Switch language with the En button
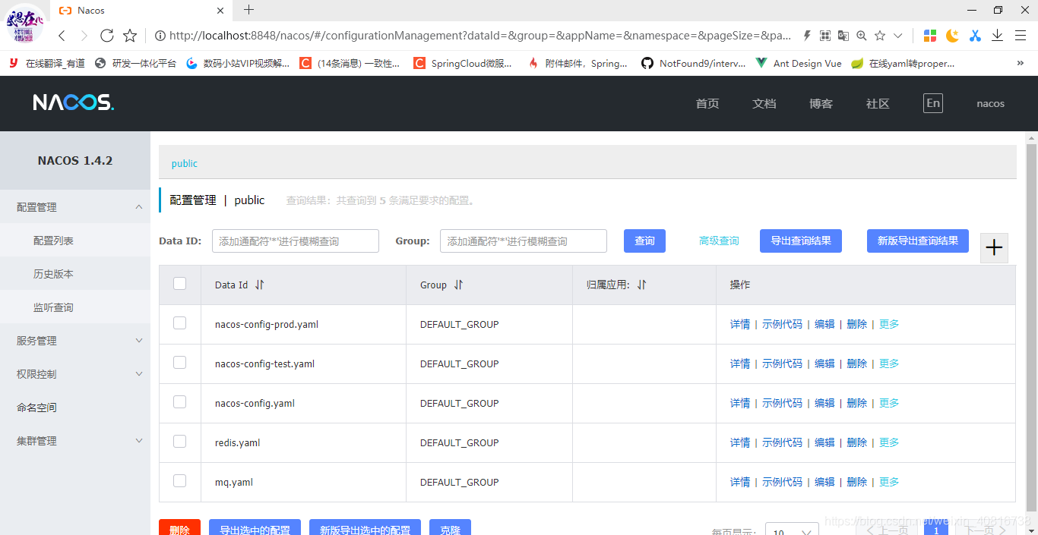1038x535 pixels. pos(933,104)
